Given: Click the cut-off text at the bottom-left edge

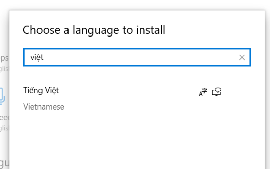Looking at the screenshot, I should click(4, 162).
